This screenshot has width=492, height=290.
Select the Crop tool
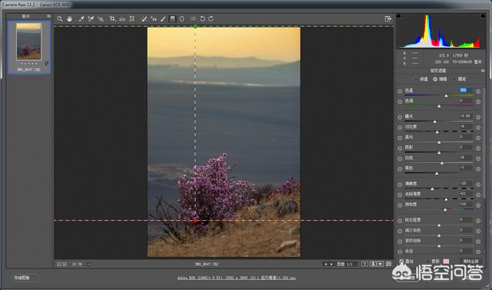112,18
